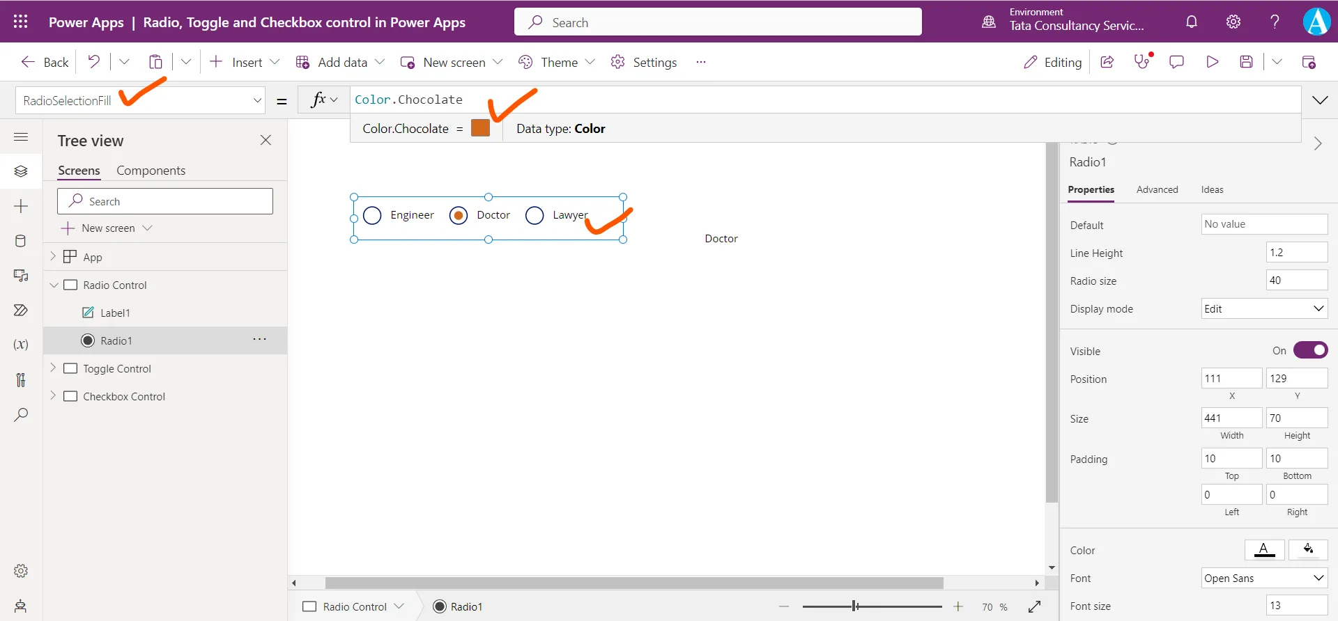
Task: Open the help question mark icon
Action: pos(1275,22)
